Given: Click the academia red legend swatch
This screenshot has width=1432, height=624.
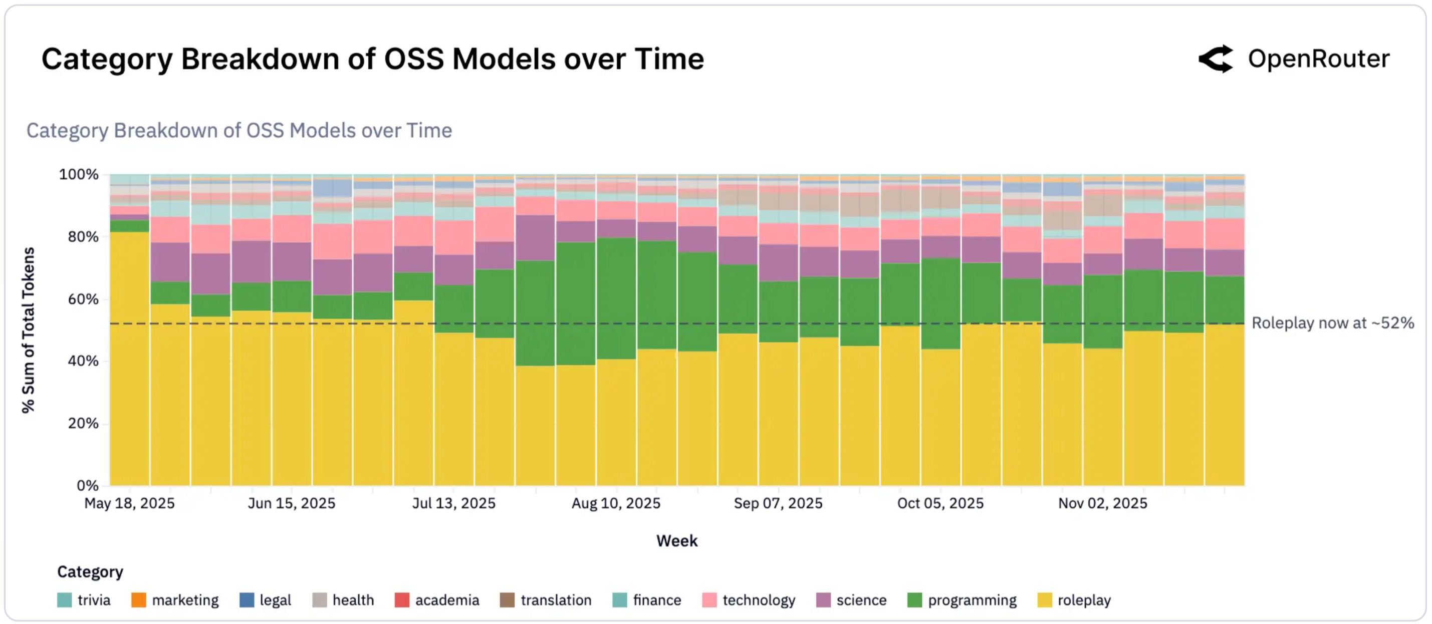Looking at the screenshot, I should 402,600.
